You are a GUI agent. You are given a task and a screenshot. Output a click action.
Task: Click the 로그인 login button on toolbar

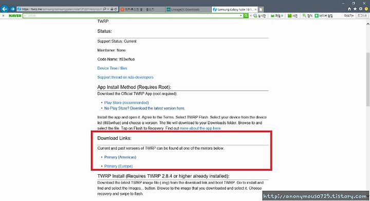362,16
